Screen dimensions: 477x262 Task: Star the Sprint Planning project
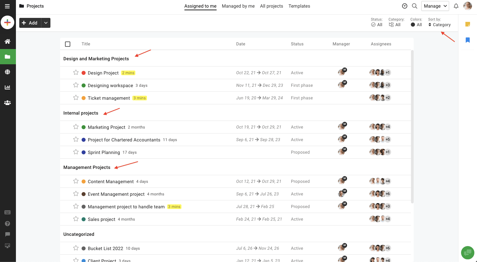pyautogui.click(x=76, y=152)
